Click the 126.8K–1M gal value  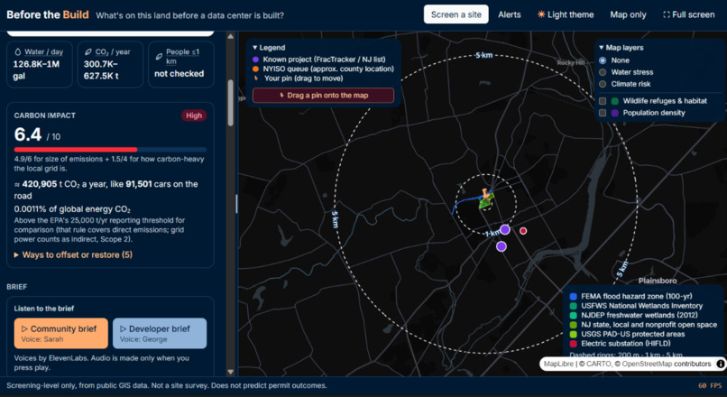(x=36, y=70)
